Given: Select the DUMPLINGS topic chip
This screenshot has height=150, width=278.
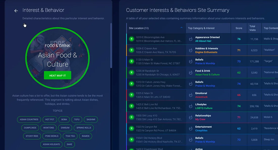Looking at the screenshot, I should [x=30, y=128].
